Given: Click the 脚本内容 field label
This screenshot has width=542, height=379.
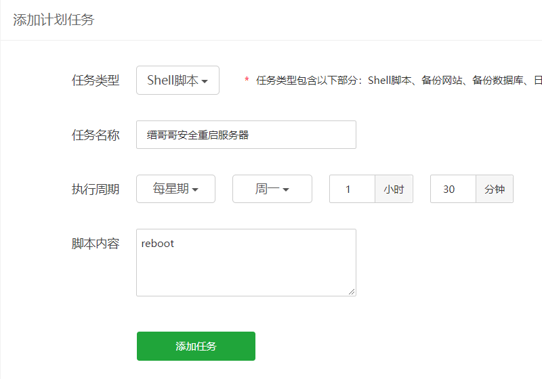Looking at the screenshot, I should point(96,244).
